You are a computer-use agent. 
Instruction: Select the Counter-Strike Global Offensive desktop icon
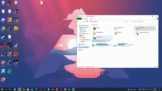10,21
